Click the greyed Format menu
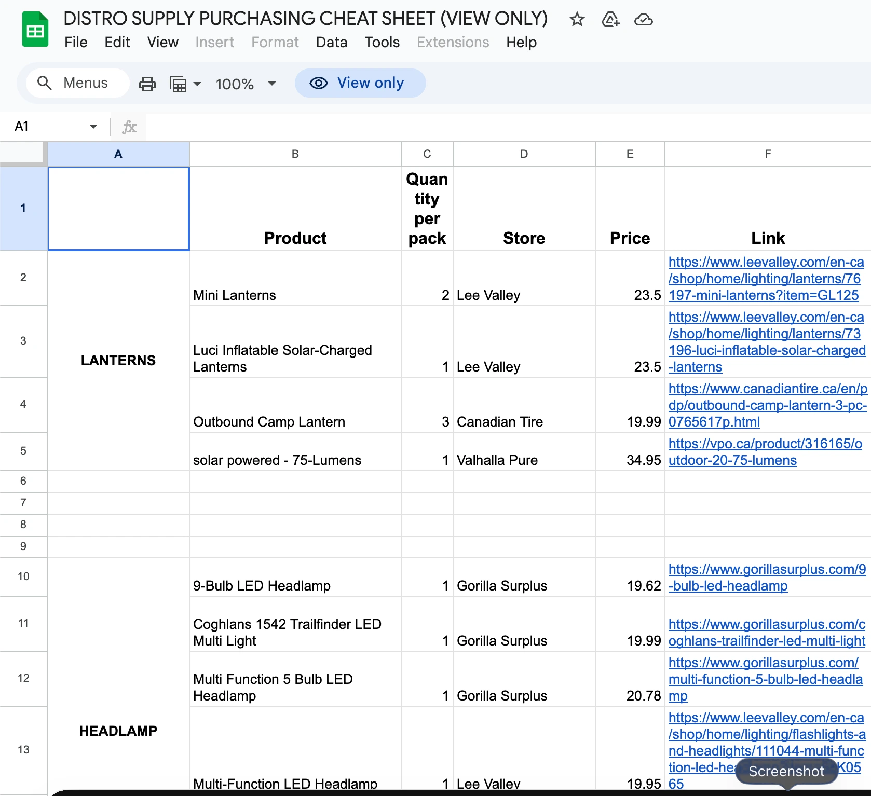Image resolution: width=871 pixels, height=796 pixels. coord(275,43)
